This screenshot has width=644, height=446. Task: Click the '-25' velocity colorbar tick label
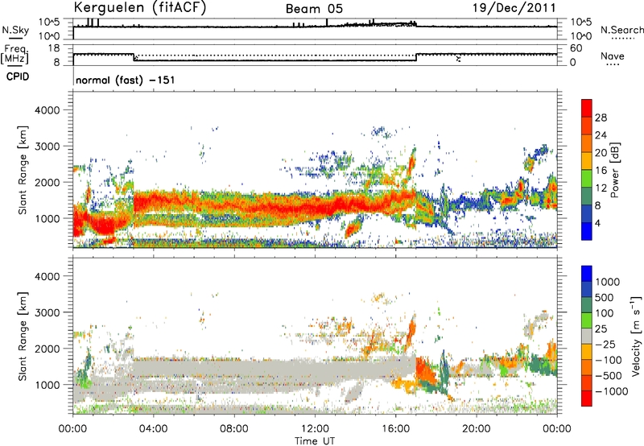point(605,344)
